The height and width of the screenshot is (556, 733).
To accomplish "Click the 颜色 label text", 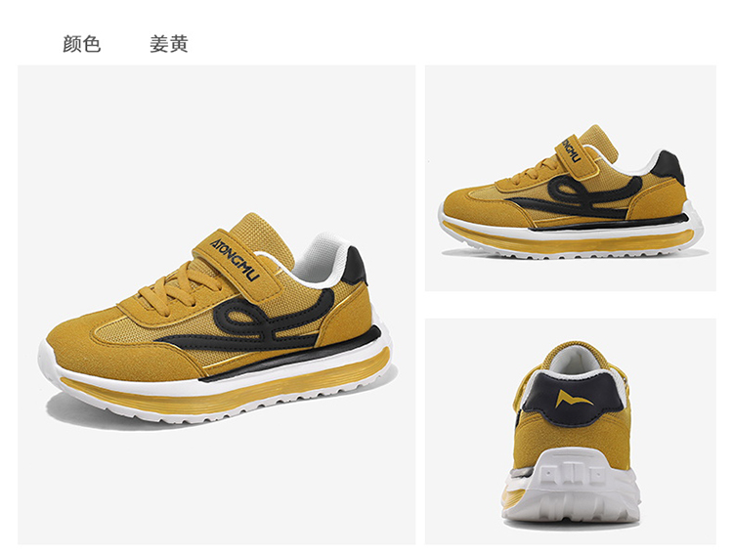I will [x=82, y=44].
